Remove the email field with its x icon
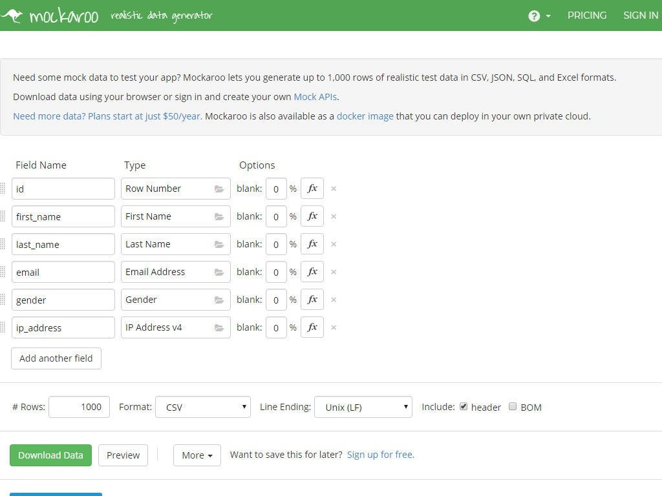Viewport: 662px width, 496px height. (x=334, y=272)
